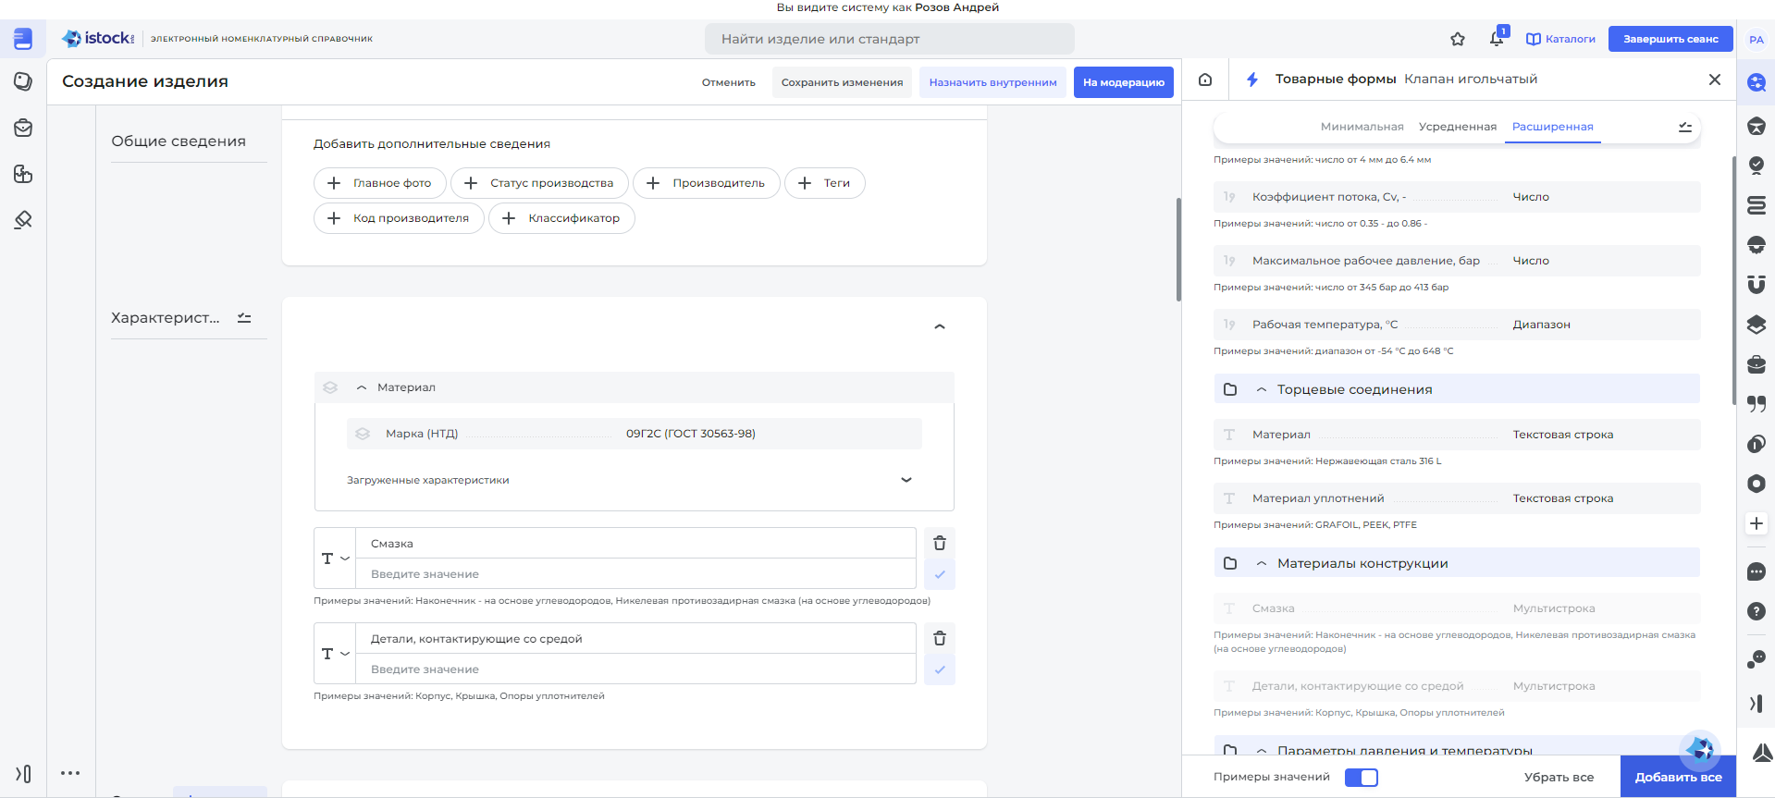
Task: Click На модерацию button
Action: pyautogui.click(x=1123, y=82)
